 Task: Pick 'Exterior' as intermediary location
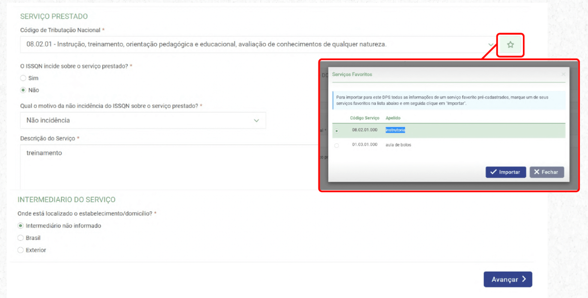(20, 250)
